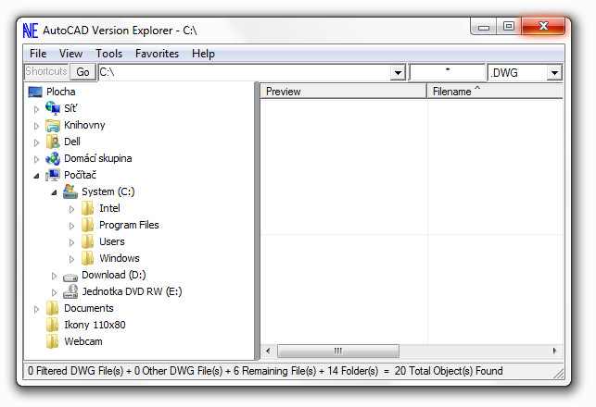
Task: Click the scrollbar left arrow
Action: [268, 351]
